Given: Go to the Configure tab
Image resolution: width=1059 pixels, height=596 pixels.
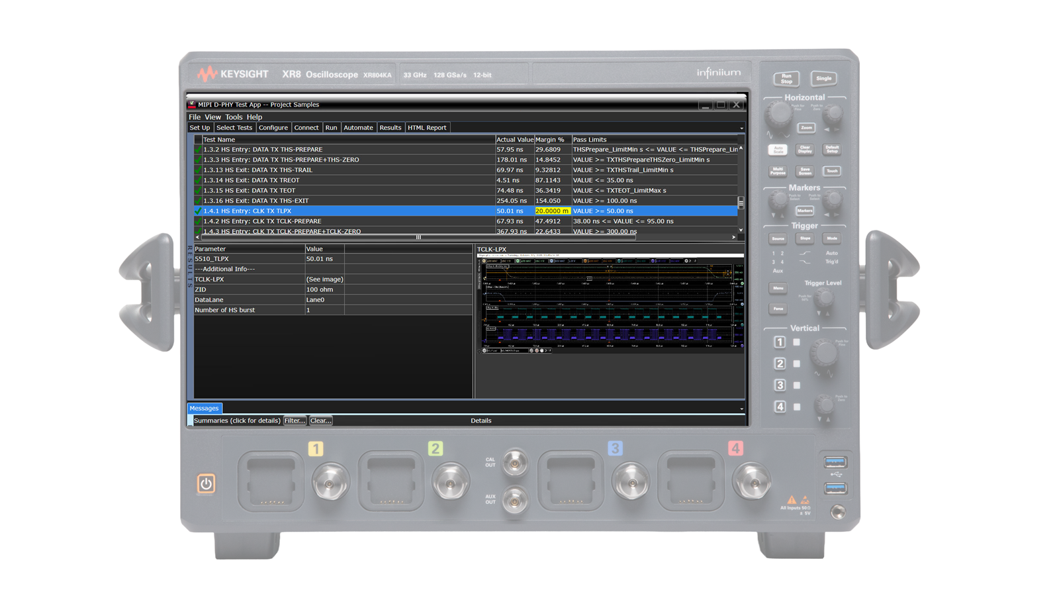Looking at the screenshot, I should tap(273, 128).
